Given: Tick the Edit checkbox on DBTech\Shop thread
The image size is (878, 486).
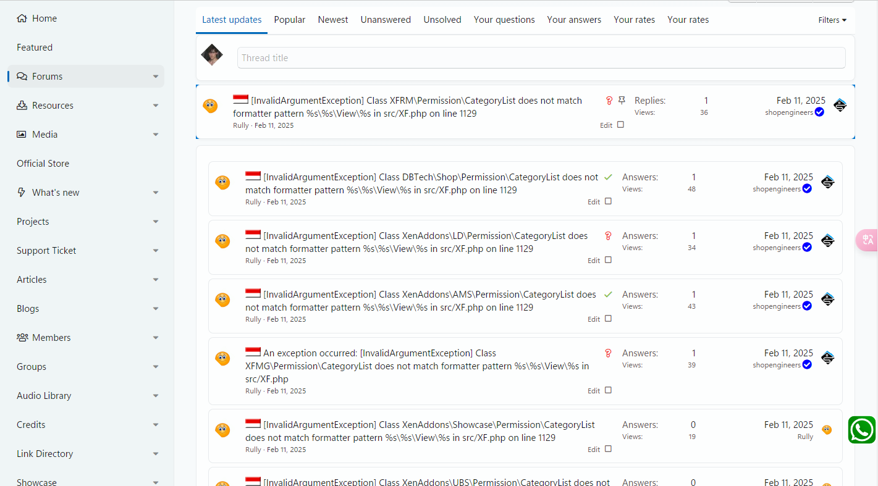Looking at the screenshot, I should click(608, 201).
